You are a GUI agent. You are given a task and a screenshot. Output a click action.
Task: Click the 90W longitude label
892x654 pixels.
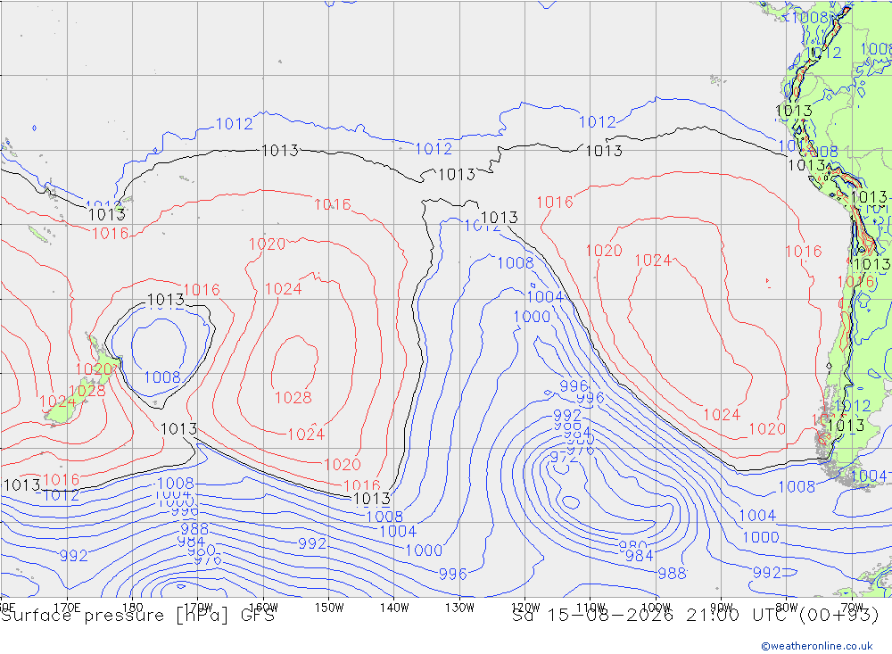(722, 608)
